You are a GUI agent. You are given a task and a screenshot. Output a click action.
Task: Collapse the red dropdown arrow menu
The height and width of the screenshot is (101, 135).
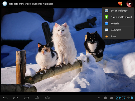pos(130,4)
